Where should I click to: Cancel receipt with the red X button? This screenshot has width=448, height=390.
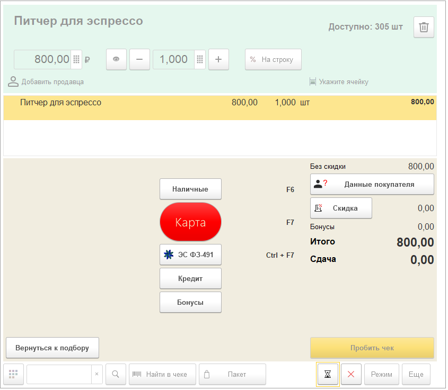(351, 374)
